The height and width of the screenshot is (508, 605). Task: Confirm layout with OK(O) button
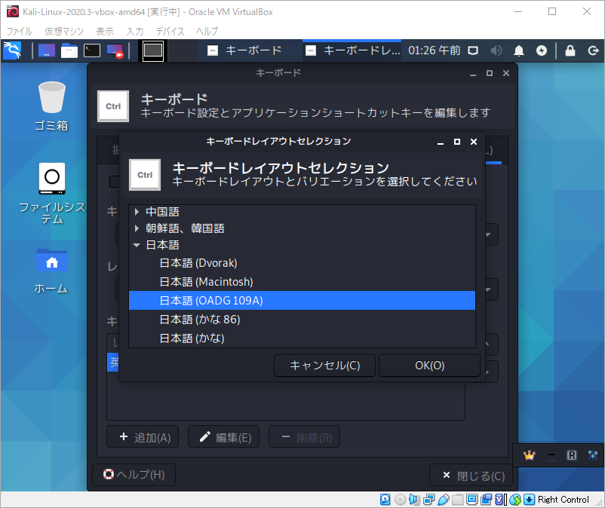click(429, 366)
